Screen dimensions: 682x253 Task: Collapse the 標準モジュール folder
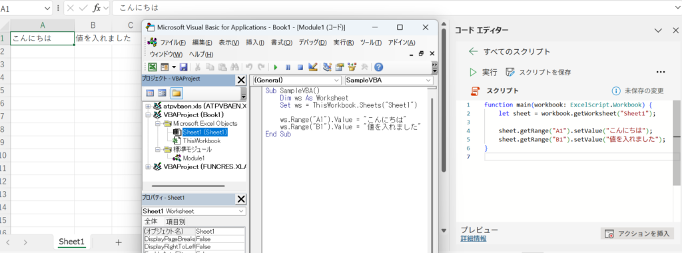[x=157, y=149]
